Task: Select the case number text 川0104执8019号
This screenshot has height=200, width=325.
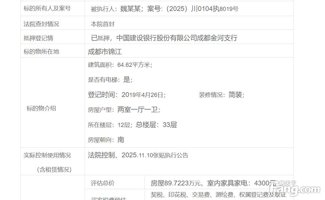Action: pos(215,9)
